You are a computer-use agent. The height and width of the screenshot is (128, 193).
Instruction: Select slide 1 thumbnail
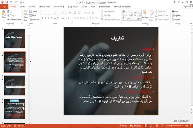coord(14,38)
